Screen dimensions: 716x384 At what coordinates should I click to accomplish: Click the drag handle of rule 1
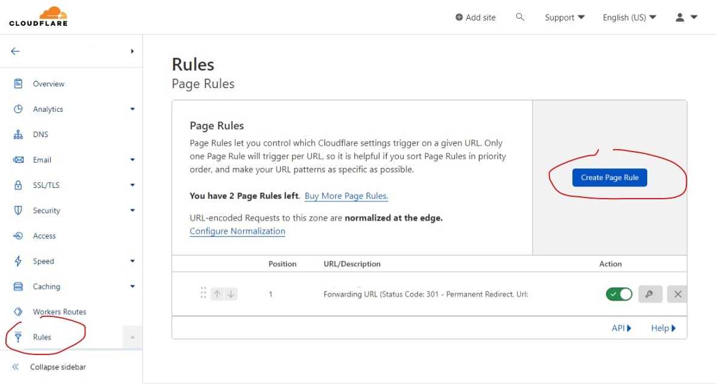pos(203,293)
